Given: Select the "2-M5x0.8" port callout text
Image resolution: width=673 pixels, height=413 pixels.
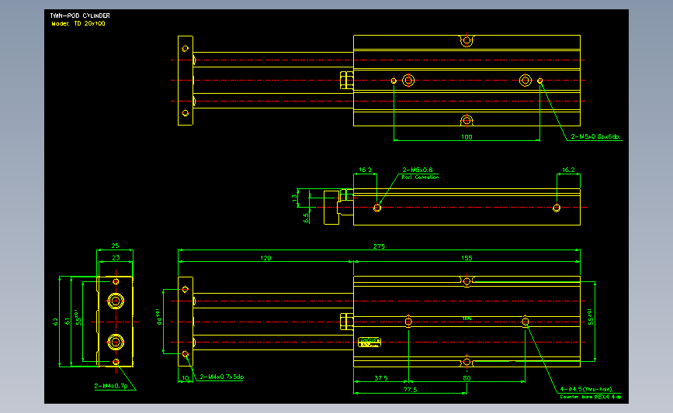Looking at the screenshot, I should click(417, 170).
